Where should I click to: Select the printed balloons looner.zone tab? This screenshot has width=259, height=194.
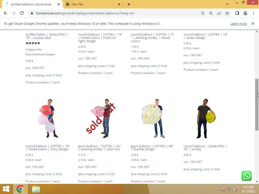(31, 4)
